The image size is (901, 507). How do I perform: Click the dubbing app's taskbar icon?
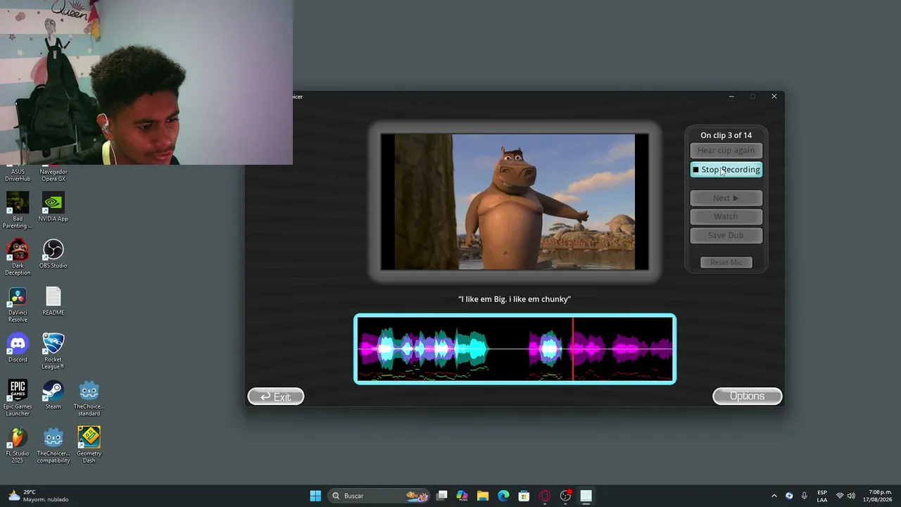coord(586,496)
